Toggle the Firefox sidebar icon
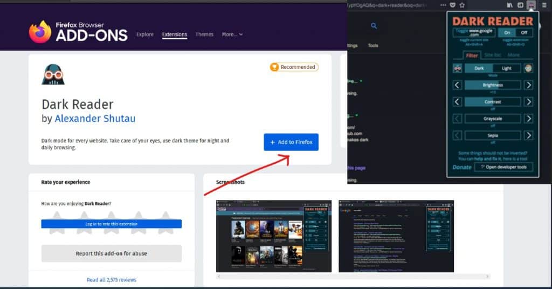This screenshot has width=552, height=289. point(520,5)
